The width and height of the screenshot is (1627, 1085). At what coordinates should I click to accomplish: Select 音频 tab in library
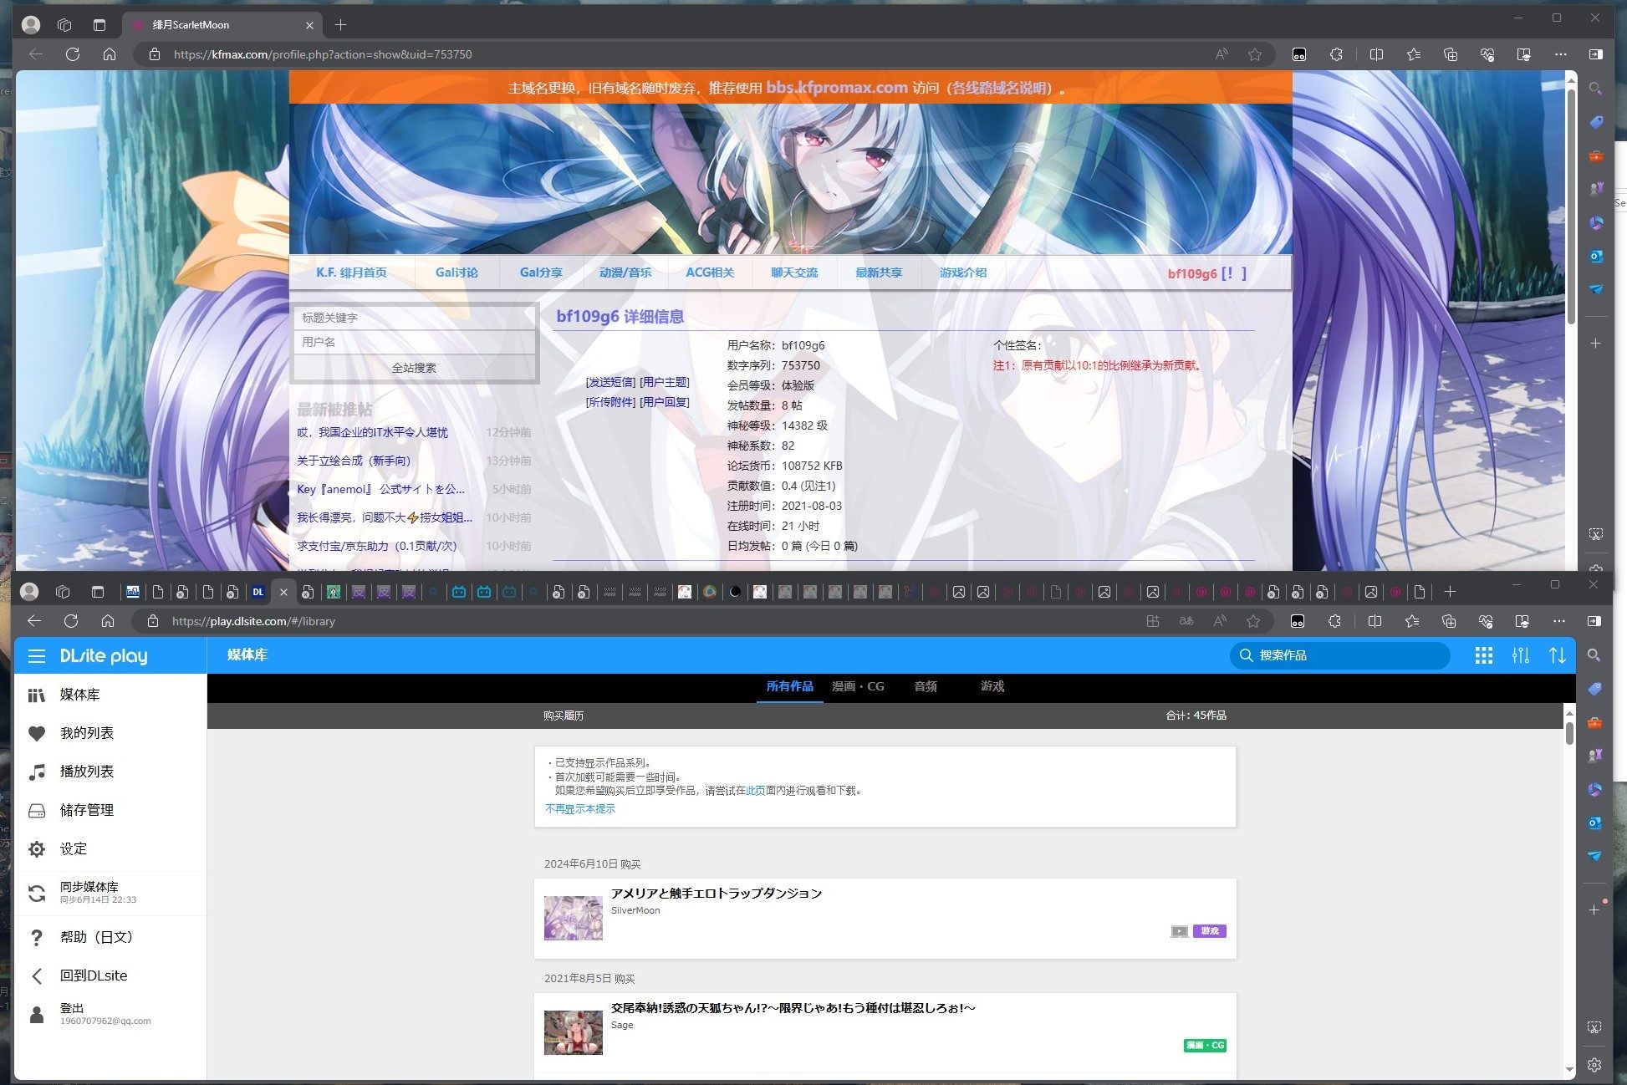pyautogui.click(x=926, y=686)
